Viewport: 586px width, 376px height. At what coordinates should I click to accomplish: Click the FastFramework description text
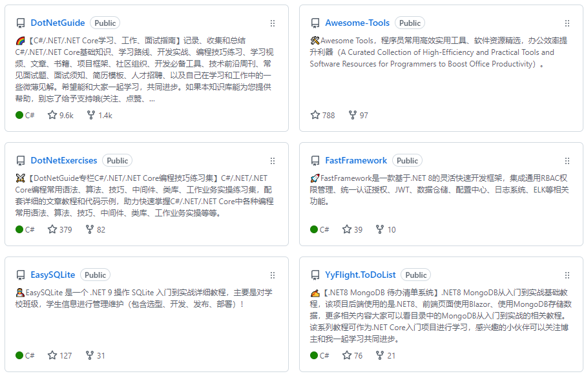pos(439,190)
